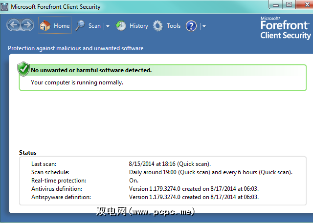
Task: Go to the Home page label
Action: [x=62, y=26]
